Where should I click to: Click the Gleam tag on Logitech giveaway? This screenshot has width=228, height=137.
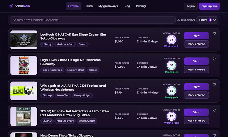82,44
